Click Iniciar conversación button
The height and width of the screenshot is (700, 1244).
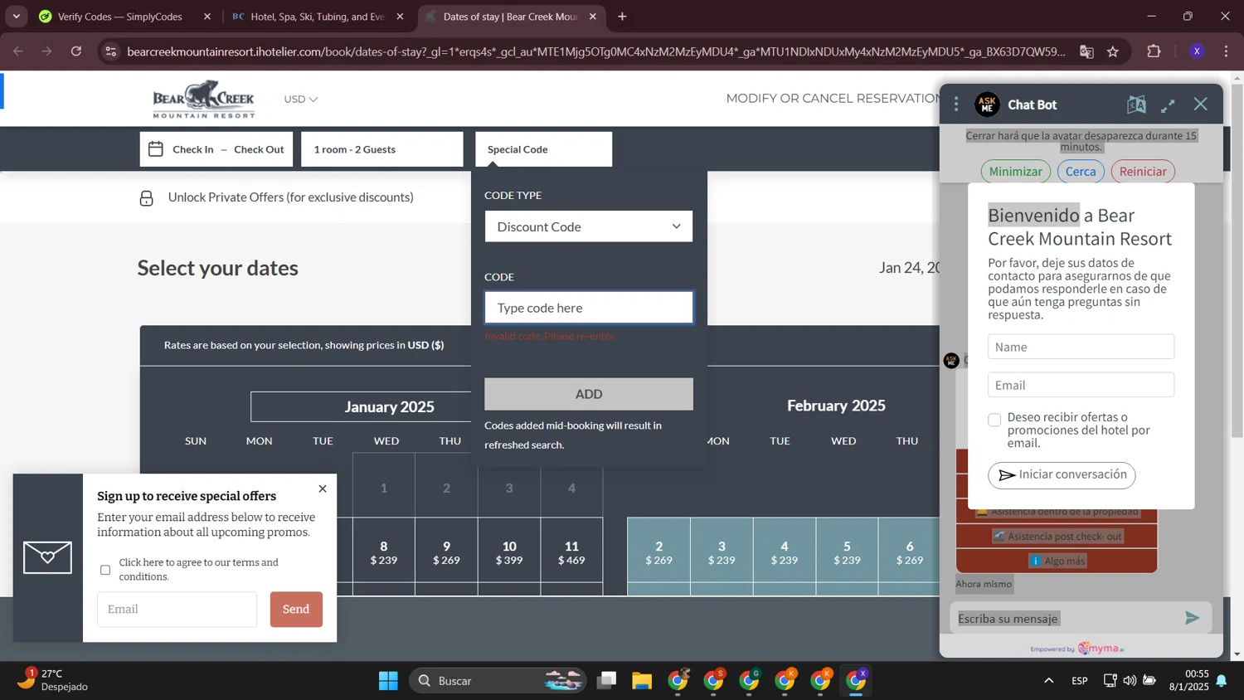(x=1062, y=475)
